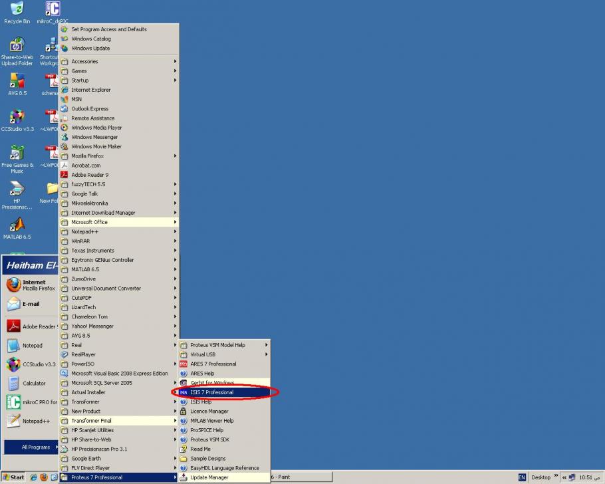Open EasyHDL Language Reference
This screenshot has height=484, width=605.
click(224, 468)
